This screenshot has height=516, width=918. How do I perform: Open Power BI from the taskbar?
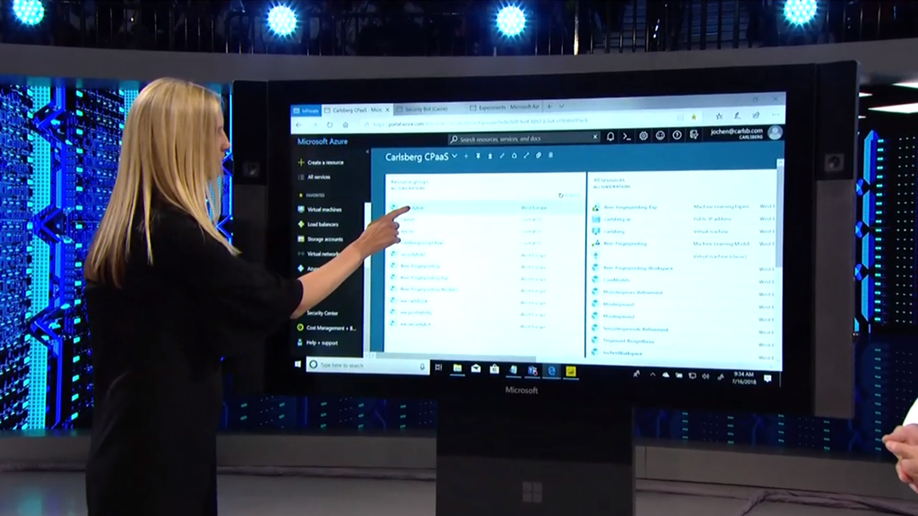point(570,371)
